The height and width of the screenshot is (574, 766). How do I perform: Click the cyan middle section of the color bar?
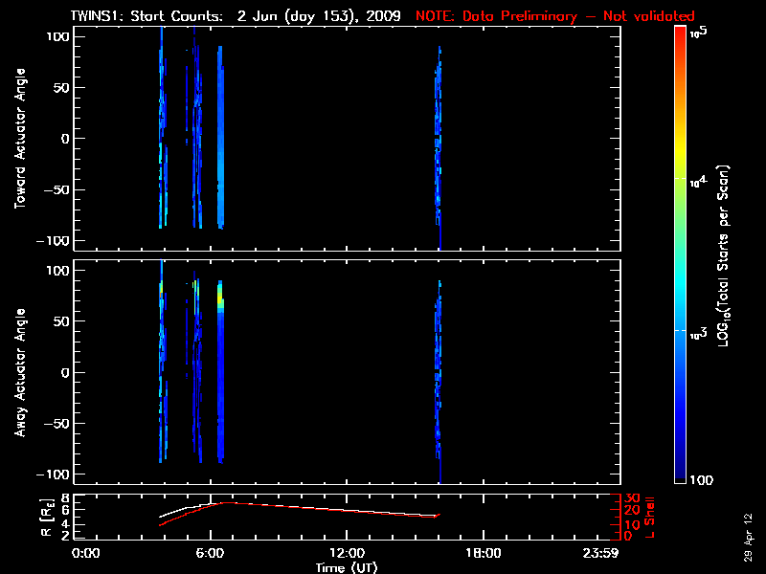(x=681, y=287)
